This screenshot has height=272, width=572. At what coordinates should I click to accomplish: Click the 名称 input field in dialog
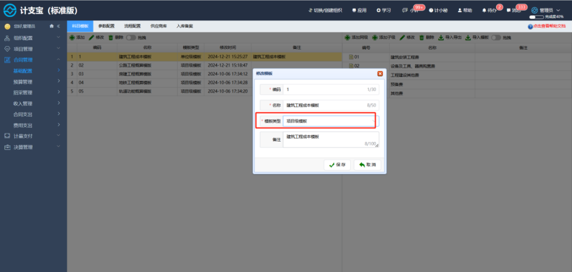pos(331,105)
